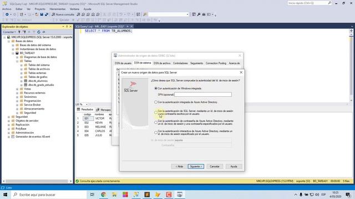The image size is (355, 199).
Task: Click the wrench properties icon in top toolbar
Action: coord(199,14)
